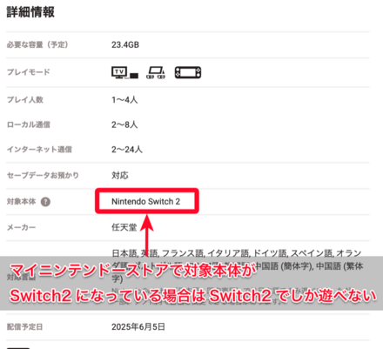Select the 詳細情報 heading
This screenshot has width=383, height=349.
30,12
